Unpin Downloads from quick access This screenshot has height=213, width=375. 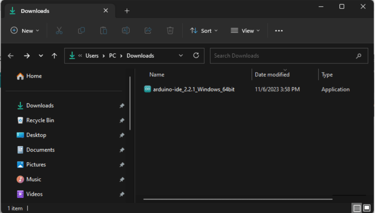[x=122, y=106]
